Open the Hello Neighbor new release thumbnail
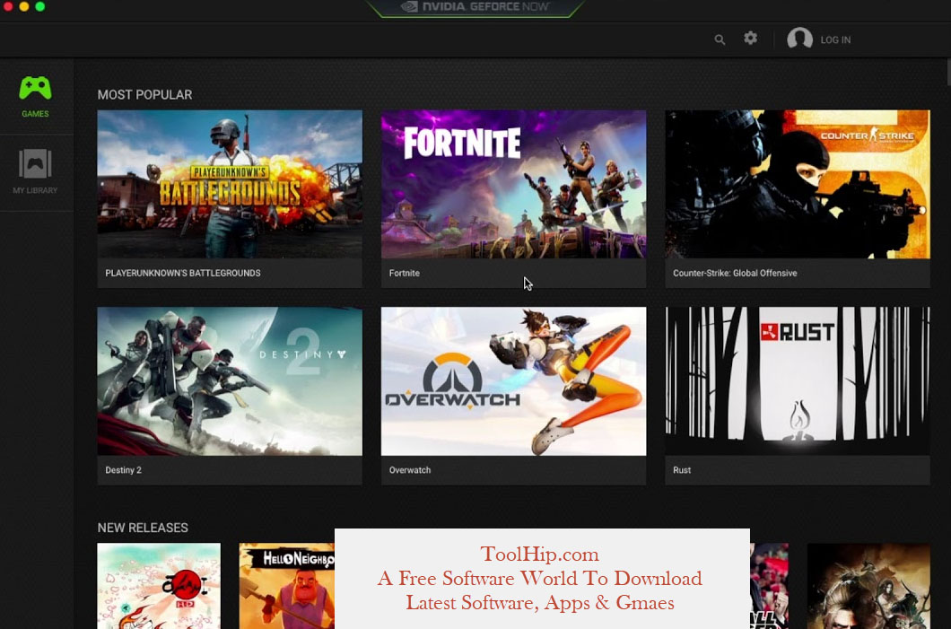The image size is (951, 629). click(x=287, y=586)
